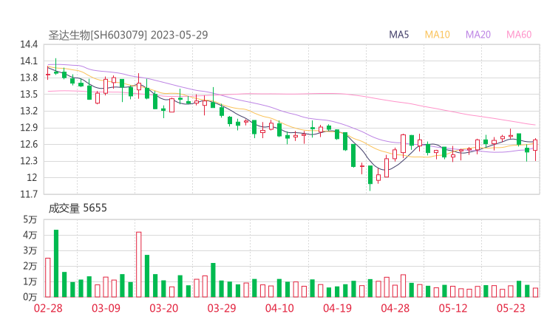547x325 pixels.
Task: Click the 14.1 price axis label
Action: (29, 61)
